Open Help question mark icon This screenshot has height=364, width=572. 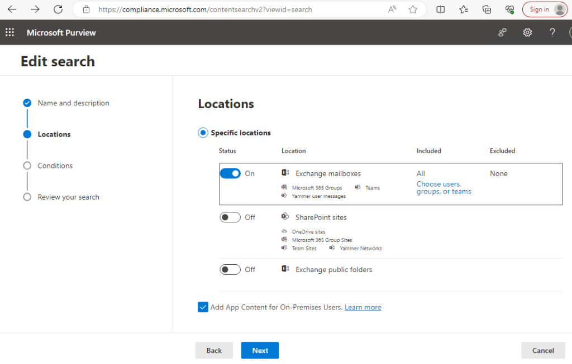coord(552,32)
